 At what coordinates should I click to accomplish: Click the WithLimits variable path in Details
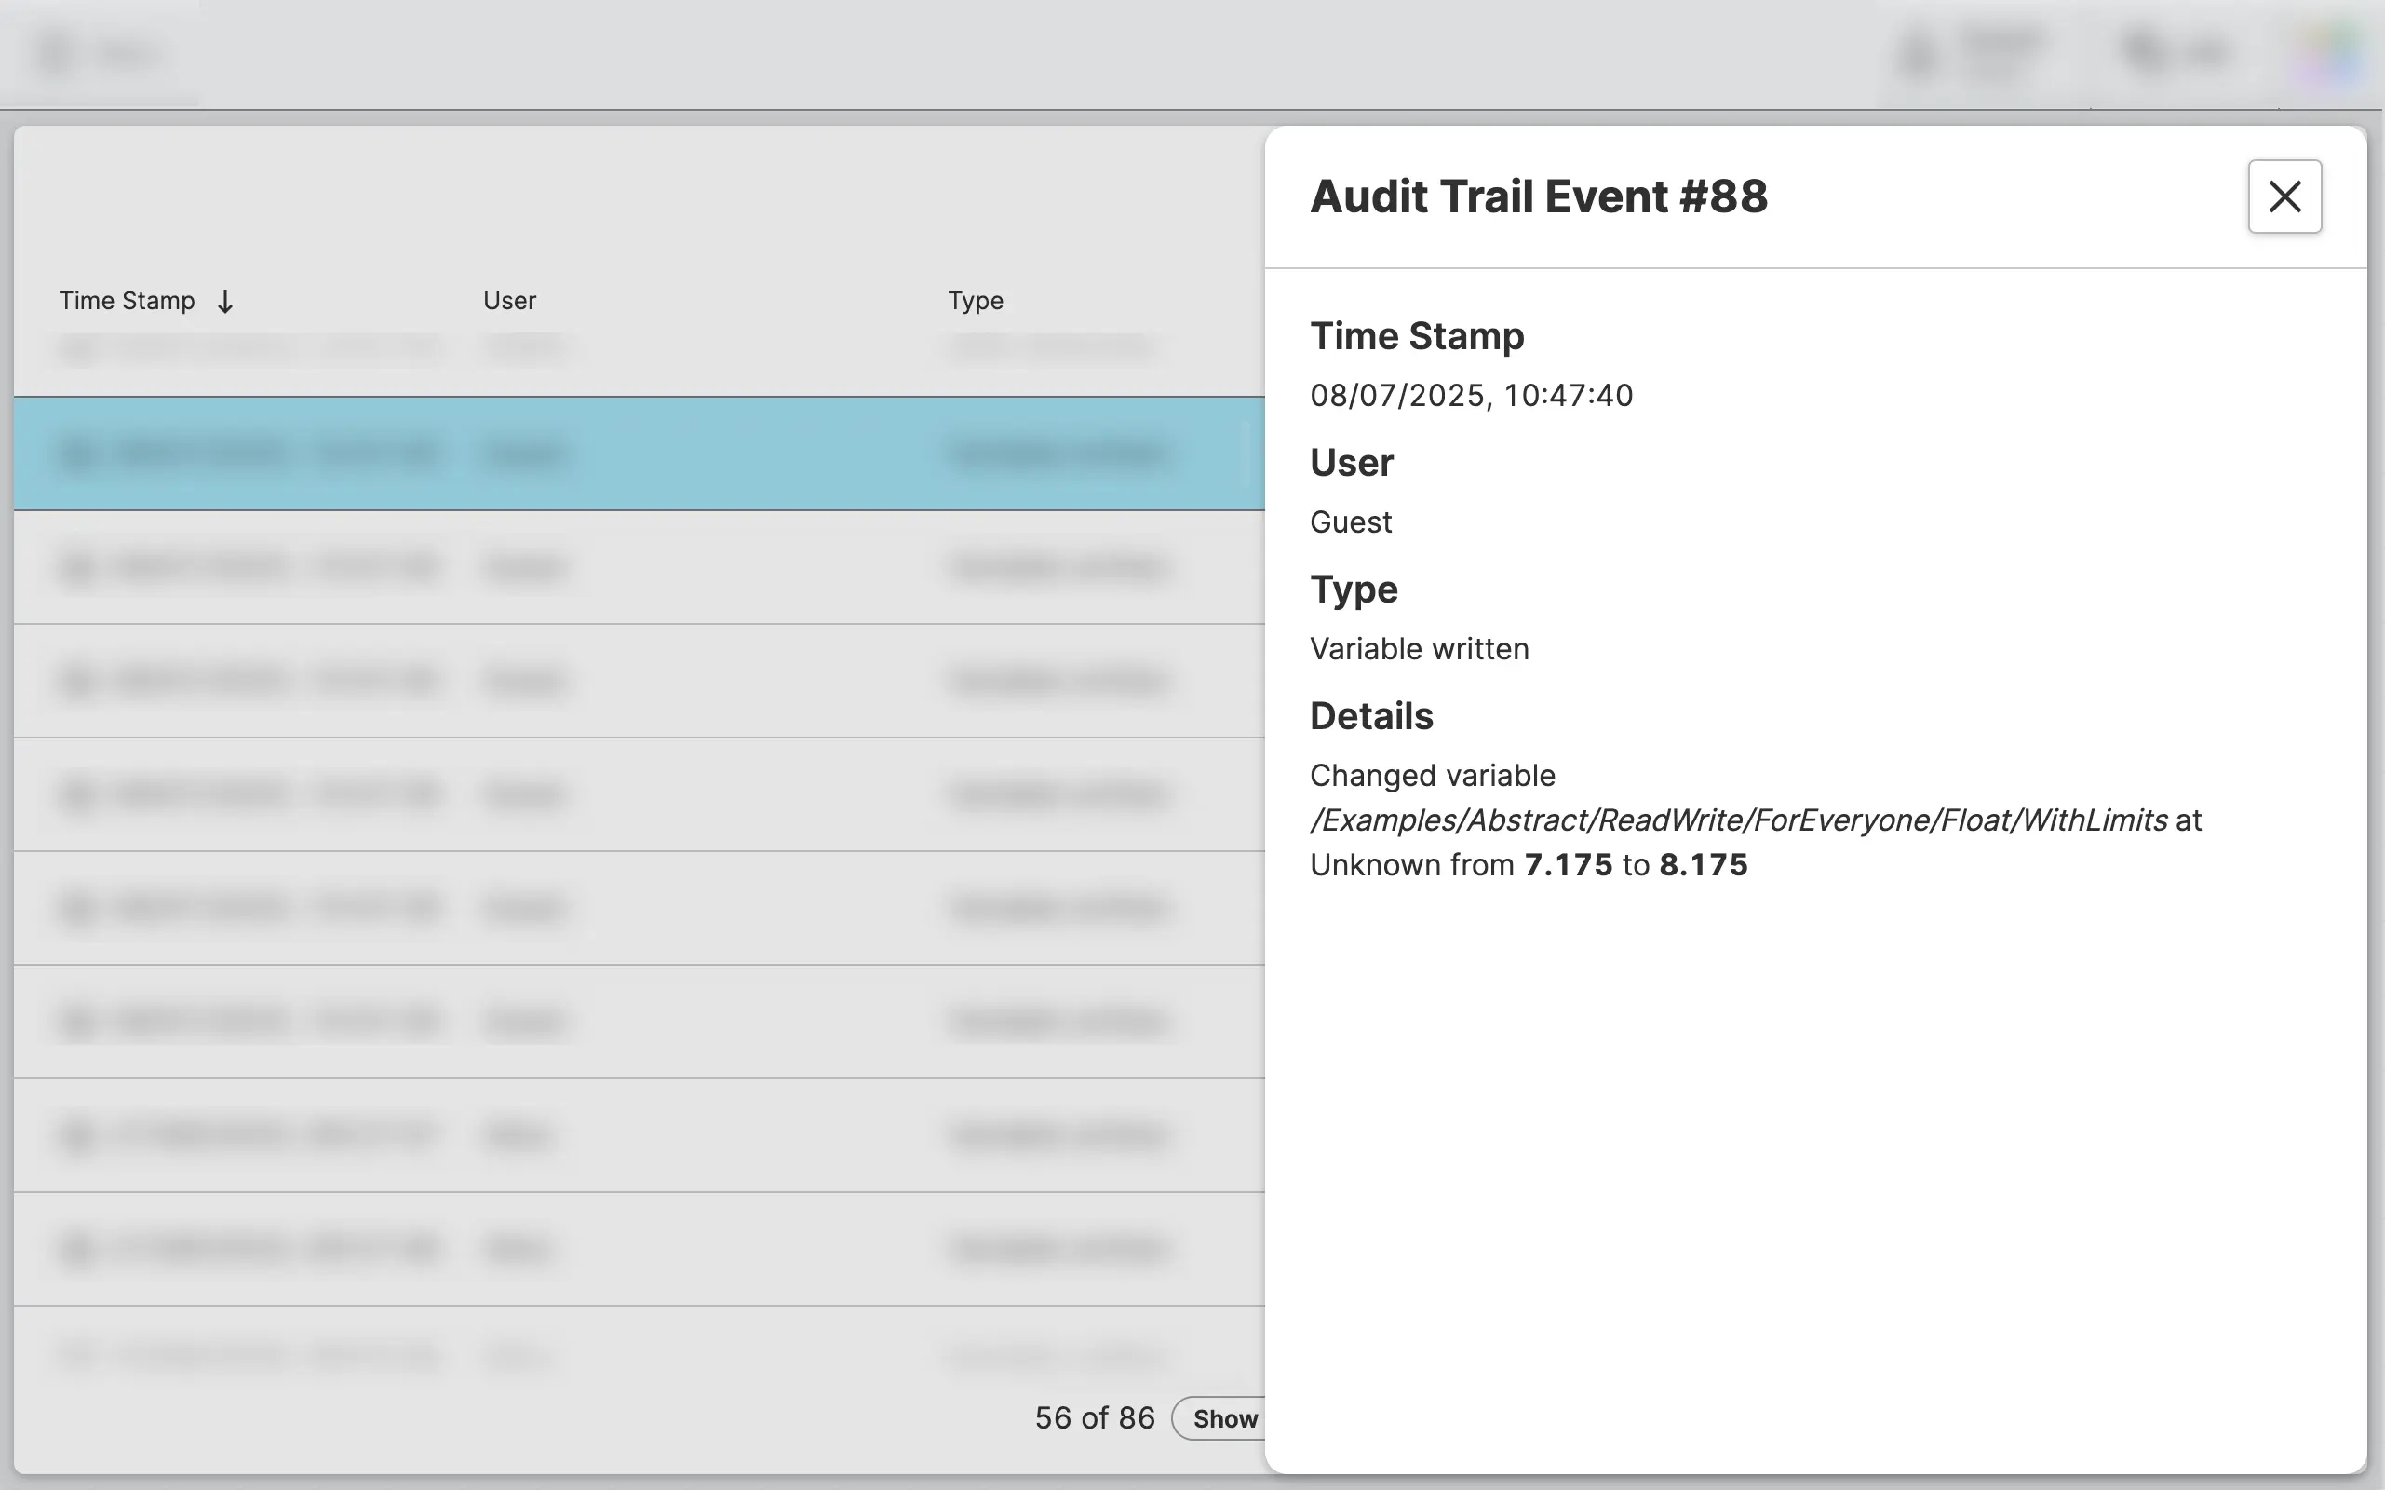tap(1738, 819)
